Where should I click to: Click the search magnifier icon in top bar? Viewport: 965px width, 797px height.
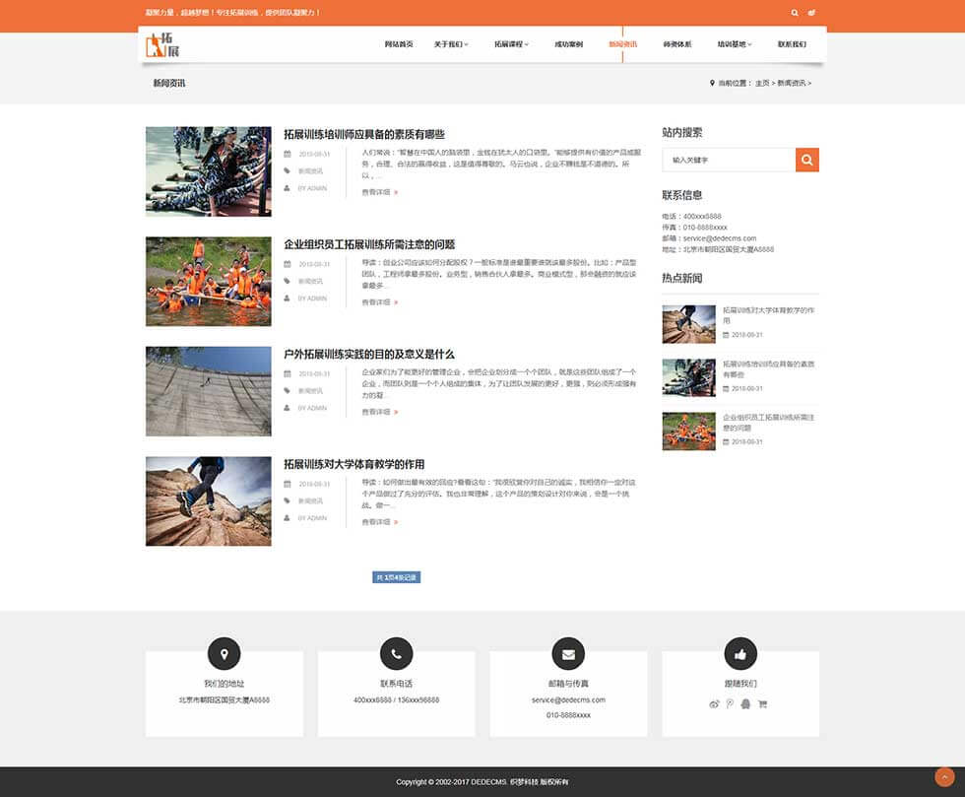795,12
